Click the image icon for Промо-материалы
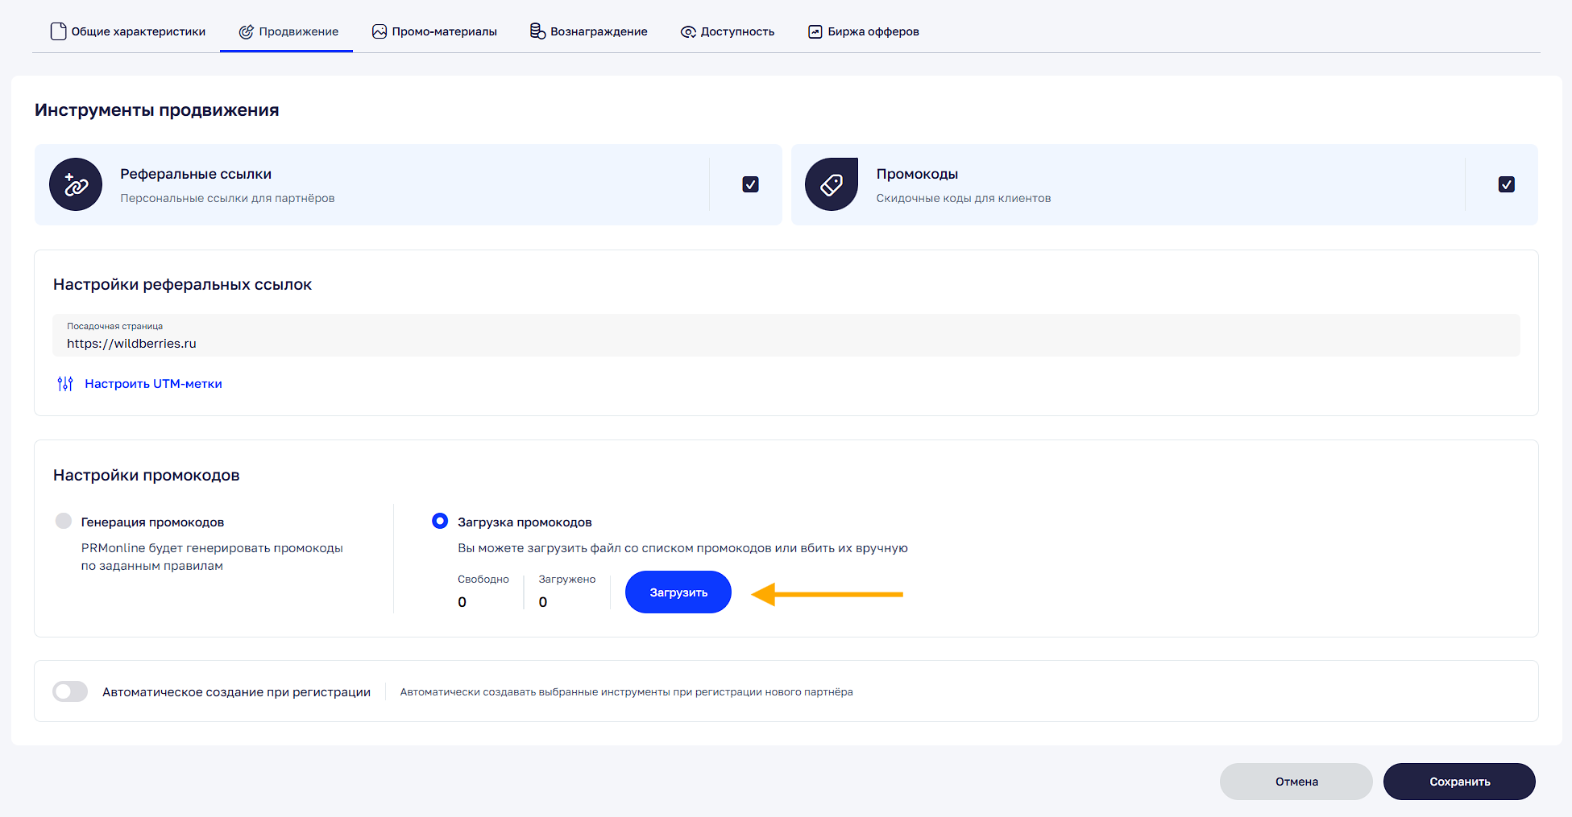This screenshot has height=817, width=1572. [380, 31]
